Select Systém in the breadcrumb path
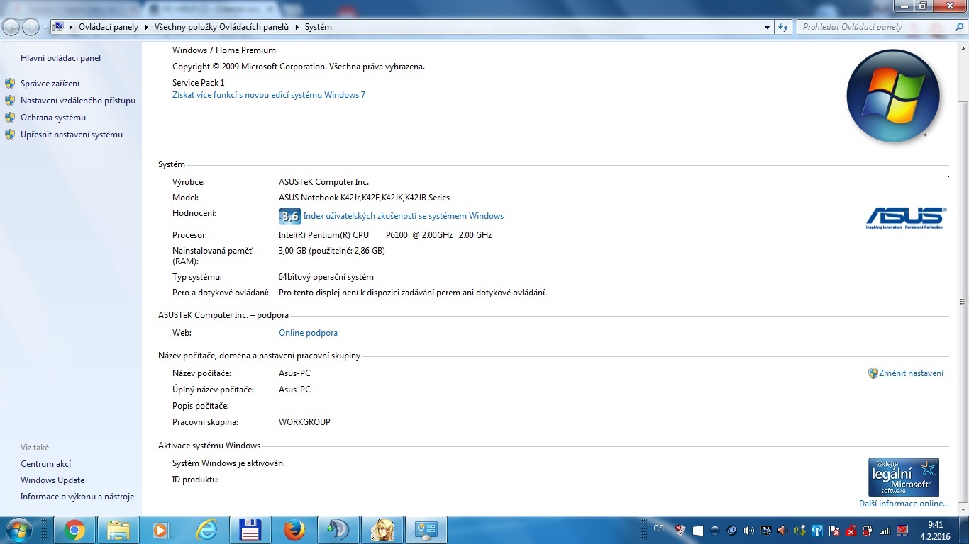The height and width of the screenshot is (544, 969). 318,27
